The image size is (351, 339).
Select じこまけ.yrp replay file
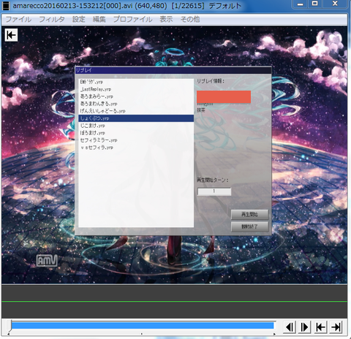(136, 126)
